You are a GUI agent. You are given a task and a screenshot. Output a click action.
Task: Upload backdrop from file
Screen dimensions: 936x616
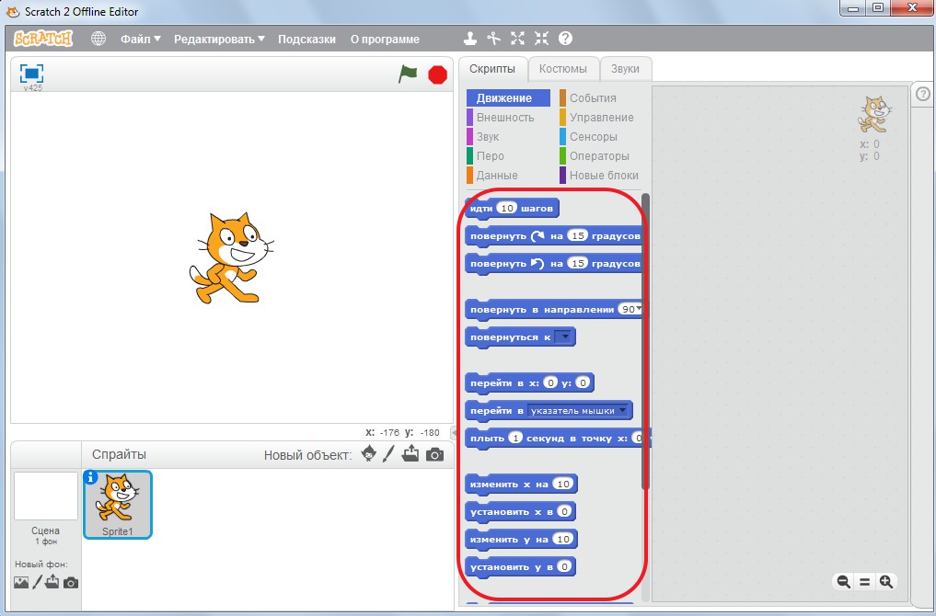tap(52, 582)
